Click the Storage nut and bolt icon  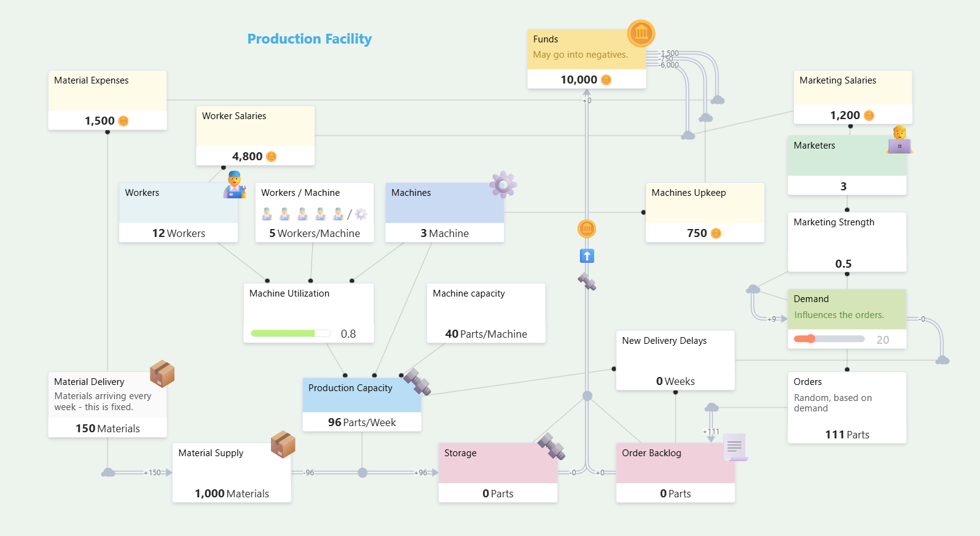(x=551, y=446)
